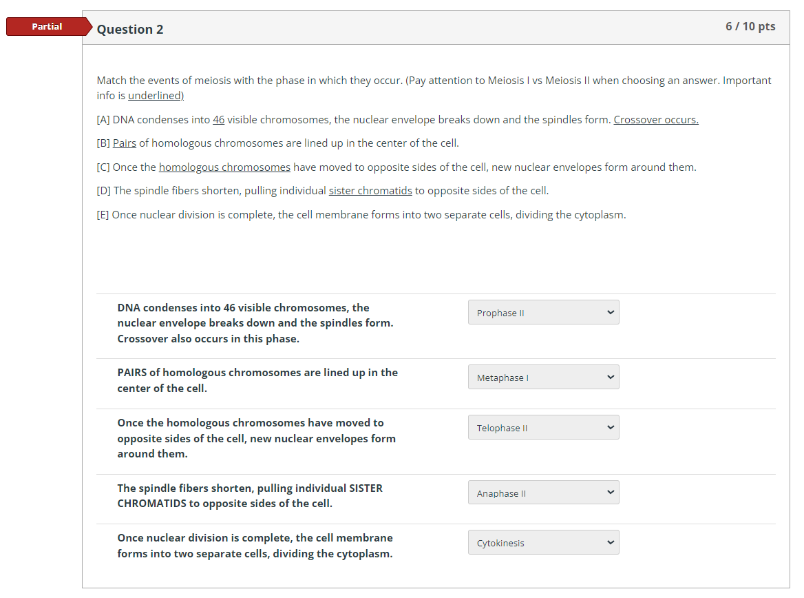The width and height of the screenshot is (804, 598).
Task: Click the chevron on the Anaphase II dropdown
Action: click(x=610, y=492)
